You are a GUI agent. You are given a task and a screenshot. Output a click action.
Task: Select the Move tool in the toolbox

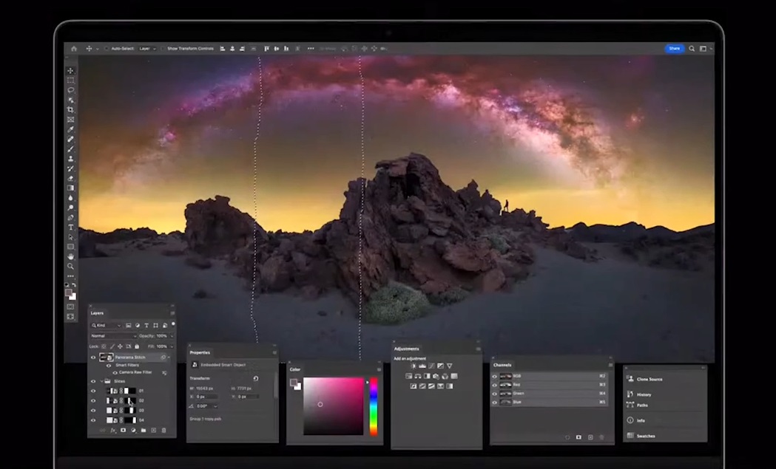71,71
